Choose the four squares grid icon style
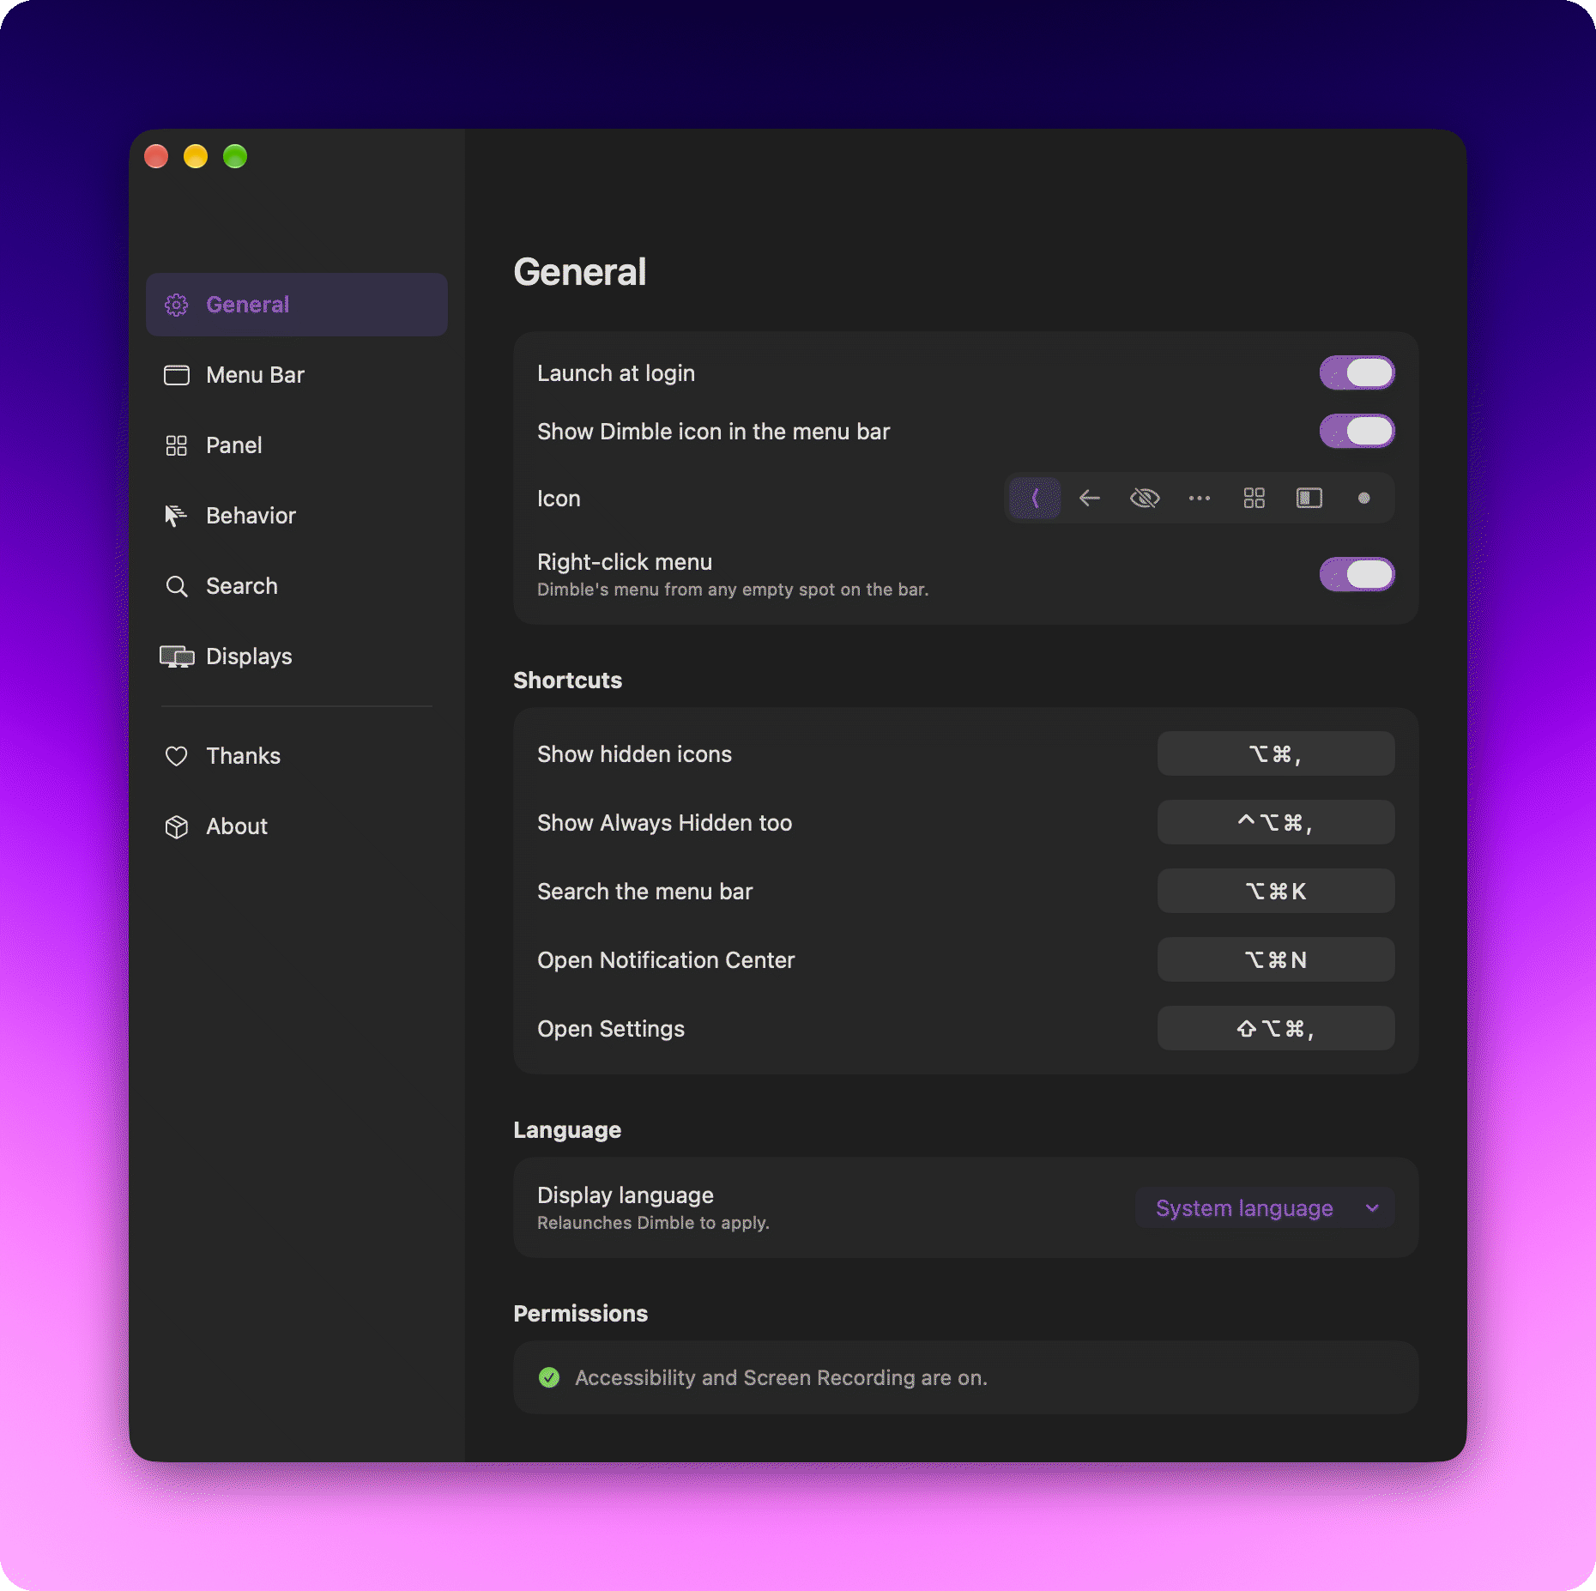 (1254, 498)
